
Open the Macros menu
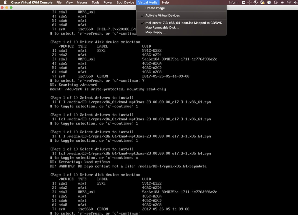82,2
